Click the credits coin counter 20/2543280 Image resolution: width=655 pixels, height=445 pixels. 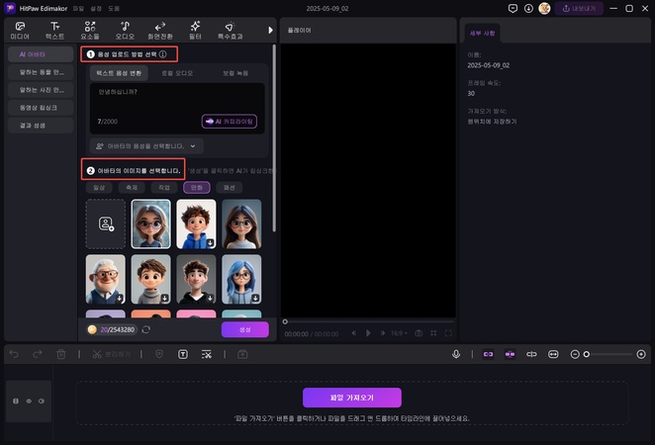pos(112,329)
